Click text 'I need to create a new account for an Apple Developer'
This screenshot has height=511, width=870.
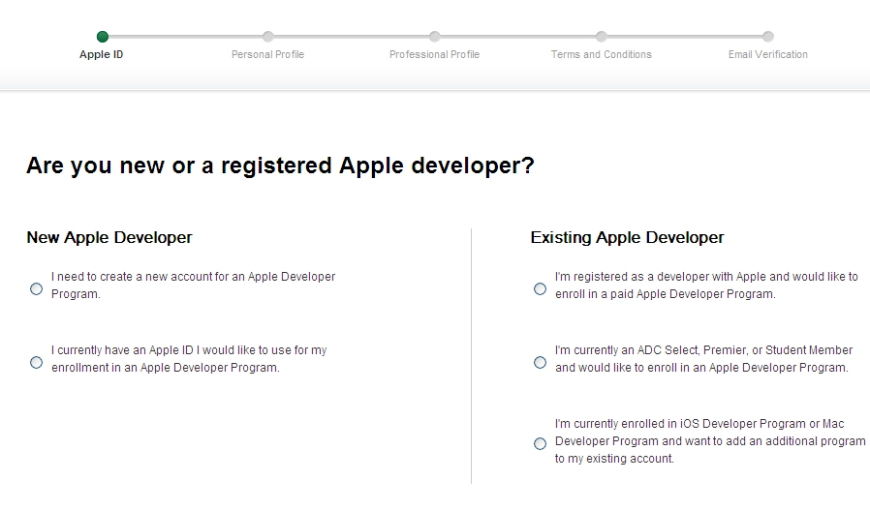point(193,277)
